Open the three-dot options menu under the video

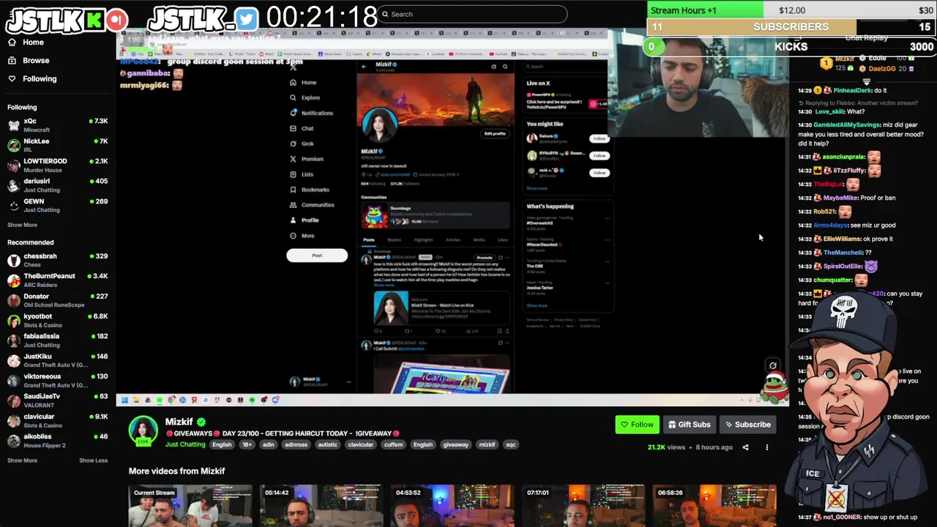(766, 447)
